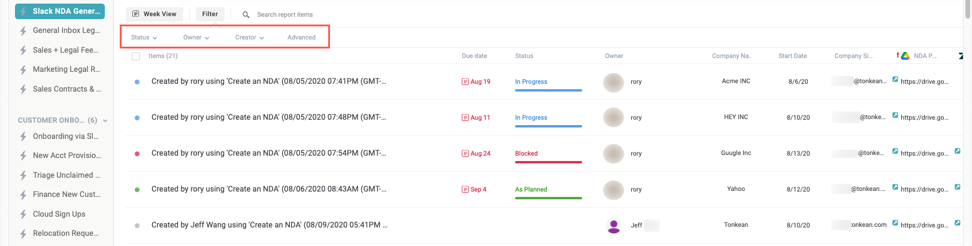Expand the Status filter dropdown
This screenshot has width=972, height=246.
144,37
